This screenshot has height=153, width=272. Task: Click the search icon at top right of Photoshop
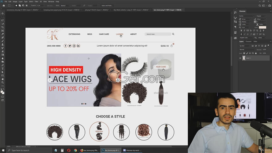tap(260, 6)
